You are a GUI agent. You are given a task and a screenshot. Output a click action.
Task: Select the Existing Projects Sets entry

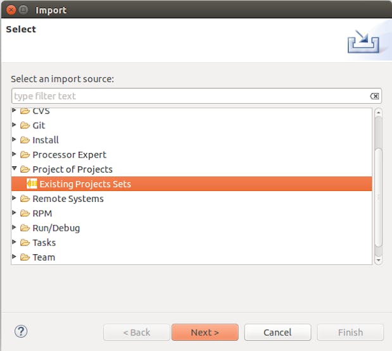click(191, 184)
